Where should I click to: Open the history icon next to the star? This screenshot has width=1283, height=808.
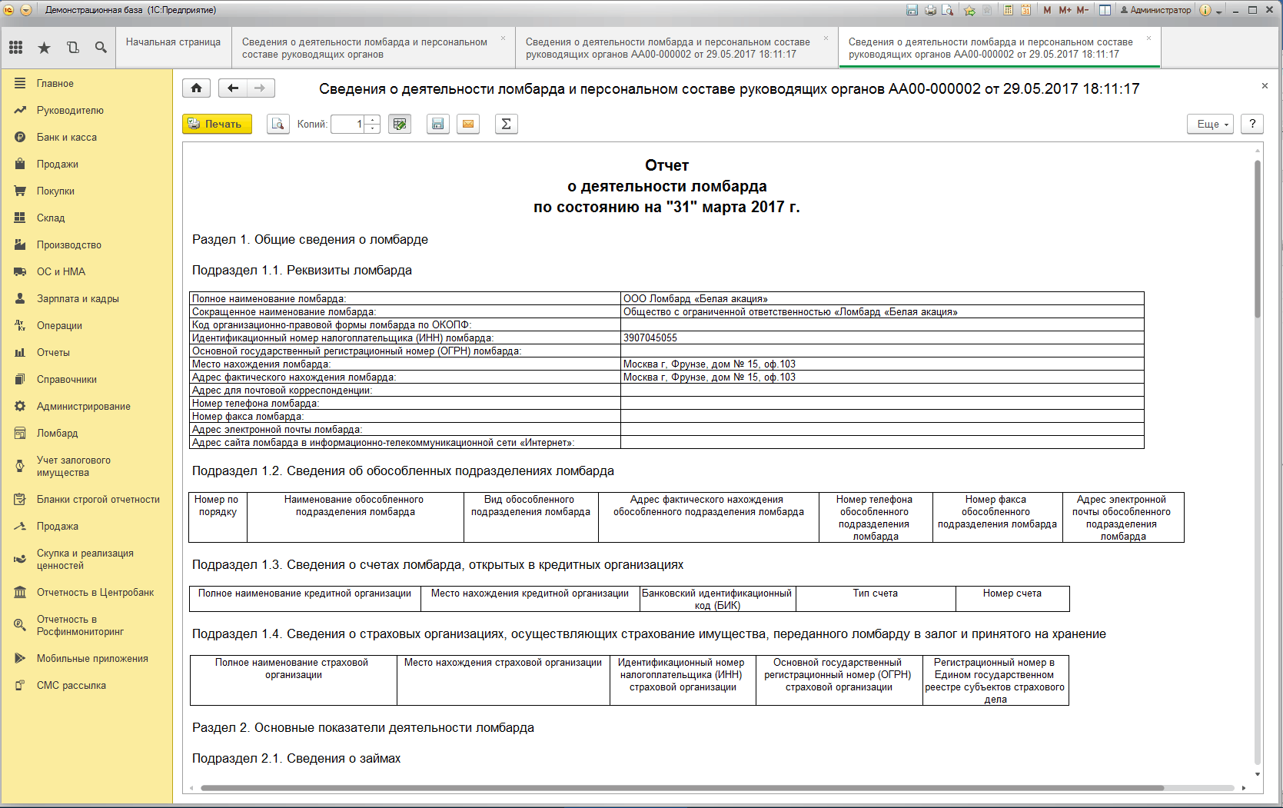[x=73, y=48]
